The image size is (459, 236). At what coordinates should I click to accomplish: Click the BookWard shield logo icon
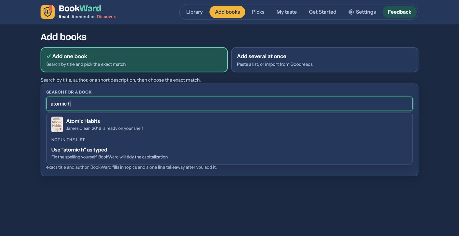(47, 12)
